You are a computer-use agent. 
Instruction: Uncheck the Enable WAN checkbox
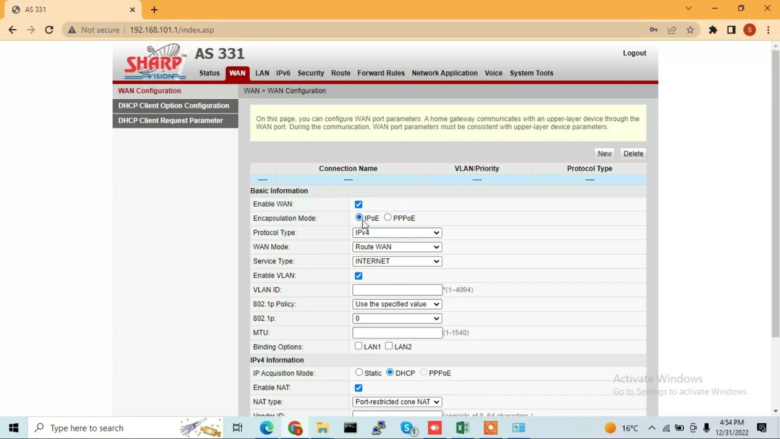pyautogui.click(x=358, y=204)
